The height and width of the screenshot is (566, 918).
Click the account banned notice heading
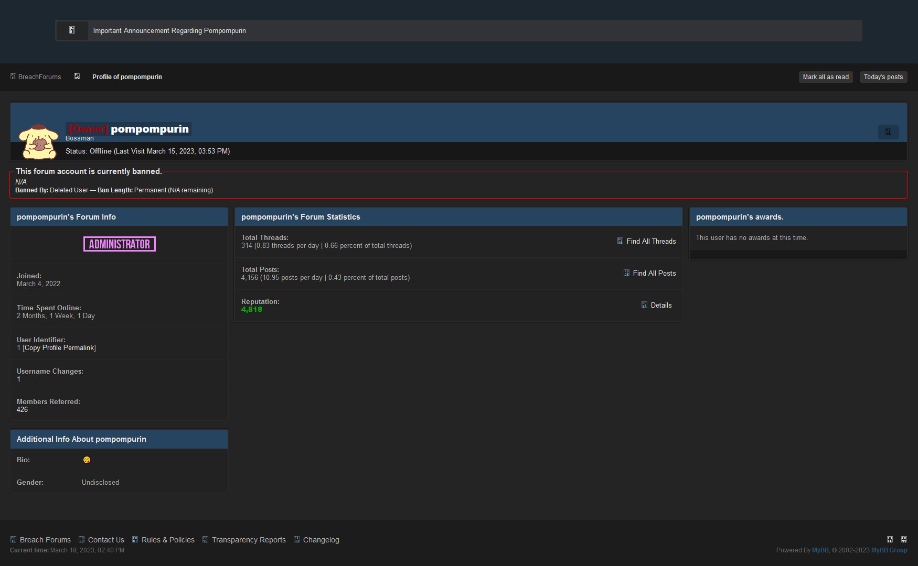pyautogui.click(x=89, y=171)
